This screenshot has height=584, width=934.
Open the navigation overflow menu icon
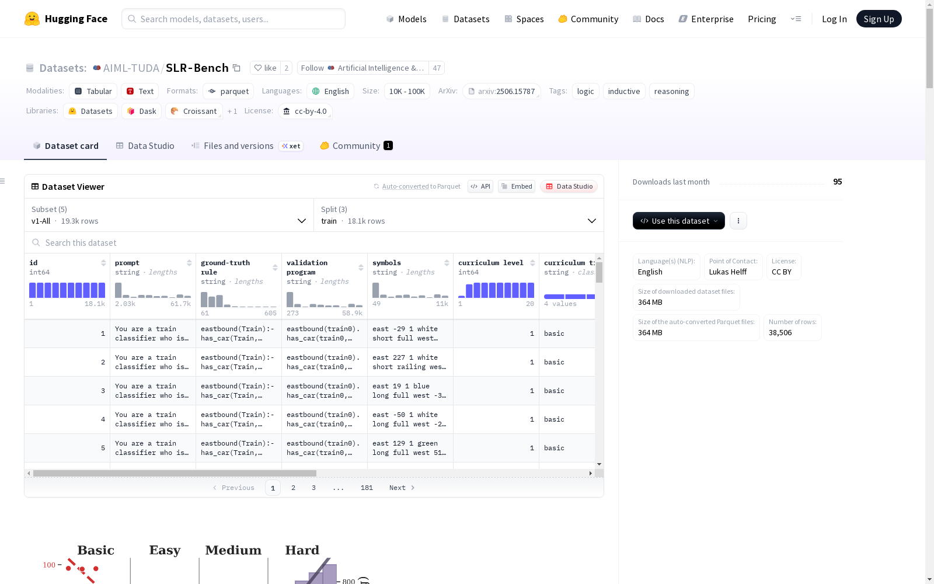point(796,19)
